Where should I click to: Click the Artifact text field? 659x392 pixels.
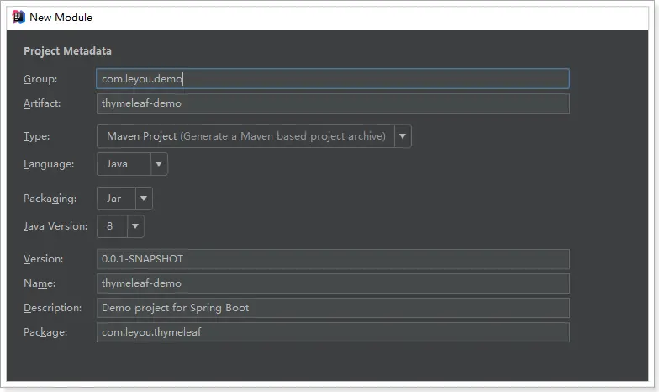[x=333, y=103]
